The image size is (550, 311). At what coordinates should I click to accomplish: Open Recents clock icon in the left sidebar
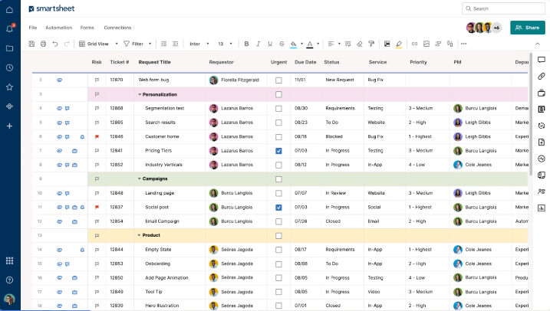(x=9, y=68)
